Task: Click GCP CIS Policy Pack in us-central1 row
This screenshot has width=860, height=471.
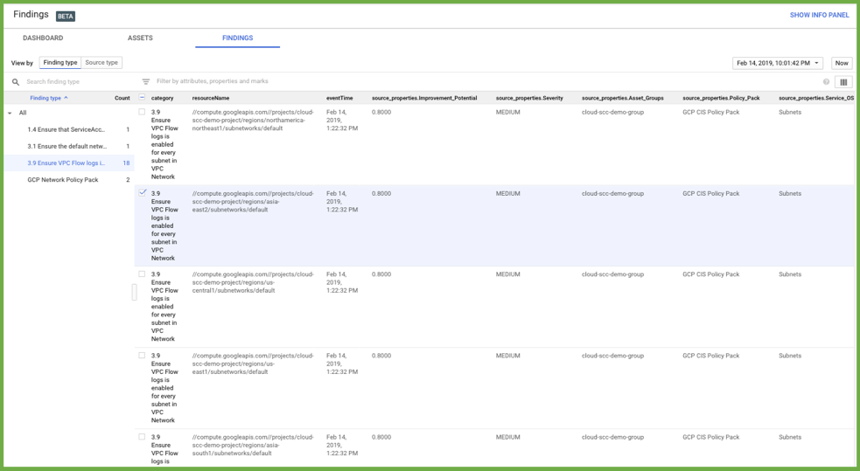Action: coord(710,274)
